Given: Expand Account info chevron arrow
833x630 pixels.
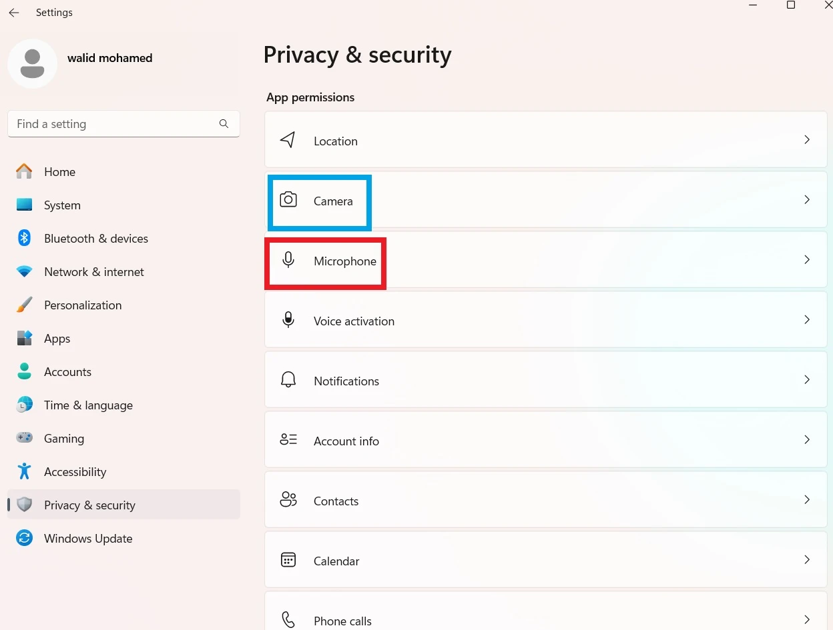Looking at the screenshot, I should pos(806,440).
